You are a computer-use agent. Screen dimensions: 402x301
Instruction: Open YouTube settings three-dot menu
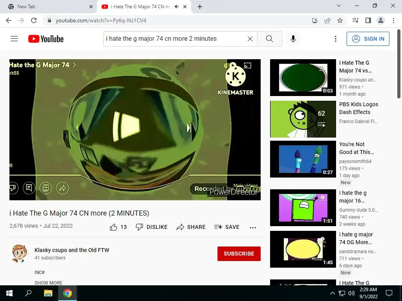click(x=335, y=39)
